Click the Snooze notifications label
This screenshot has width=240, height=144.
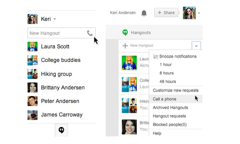pos(178,56)
